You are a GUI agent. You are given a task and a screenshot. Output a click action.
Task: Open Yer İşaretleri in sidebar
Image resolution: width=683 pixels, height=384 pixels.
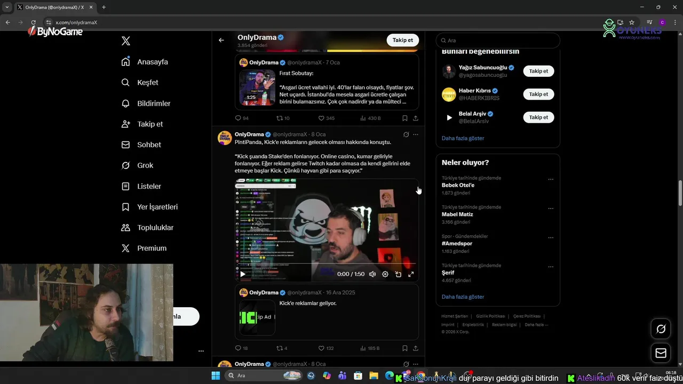click(x=149, y=207)
